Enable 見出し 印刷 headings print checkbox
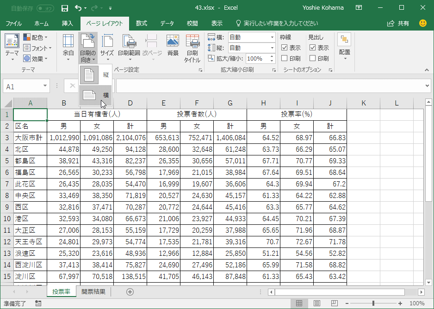This screenshot has width=434, height=309. [x=313, y=58]
